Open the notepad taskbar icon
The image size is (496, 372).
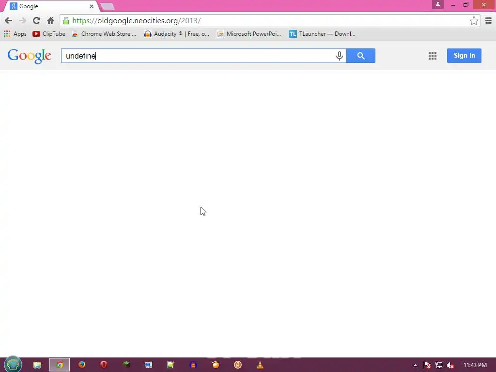[171, 365]
